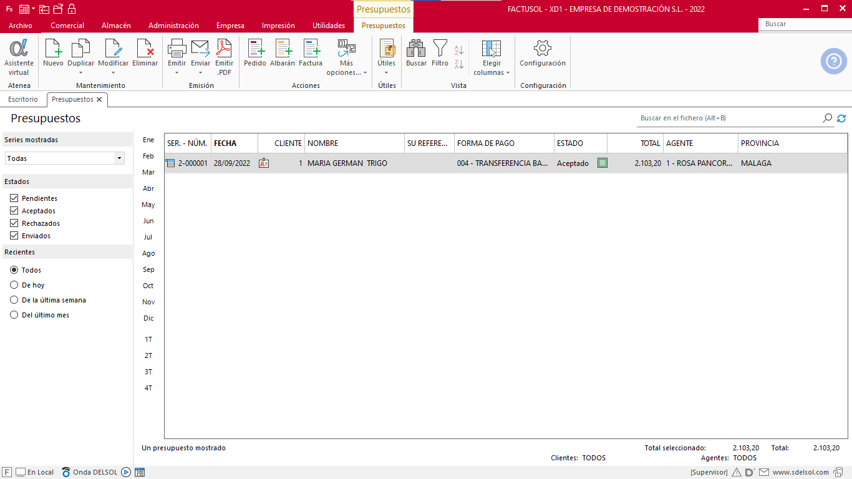Switch to the Comercial ribbon tab

click(67, 26)
